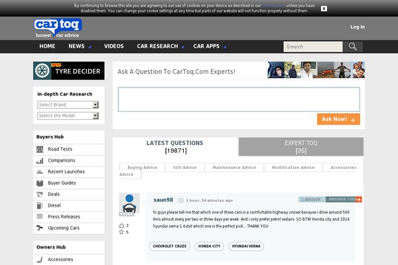The height and width of the screenshot is (265, 398).
Task: Favorite the question with star icon
Action: [x=121, y=232]
